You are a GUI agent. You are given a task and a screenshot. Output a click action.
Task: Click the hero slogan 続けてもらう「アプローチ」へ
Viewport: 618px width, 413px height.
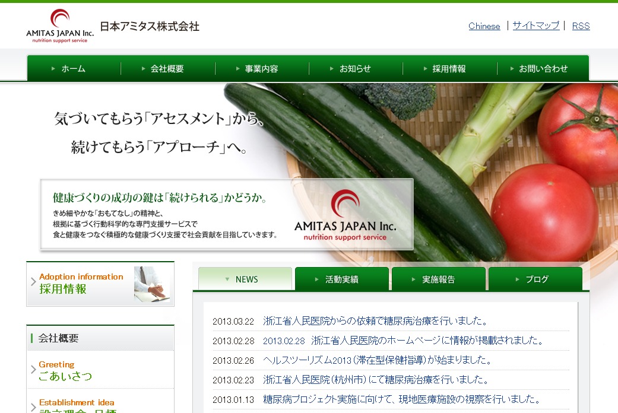tap(160, 147)
